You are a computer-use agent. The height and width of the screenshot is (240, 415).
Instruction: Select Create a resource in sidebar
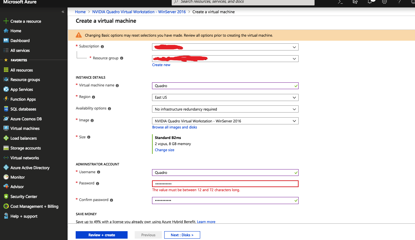(25, 21)
